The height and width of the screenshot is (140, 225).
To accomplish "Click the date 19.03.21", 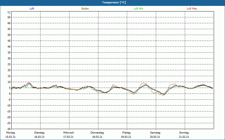I will pyautogui.click(x=126, y=137).
